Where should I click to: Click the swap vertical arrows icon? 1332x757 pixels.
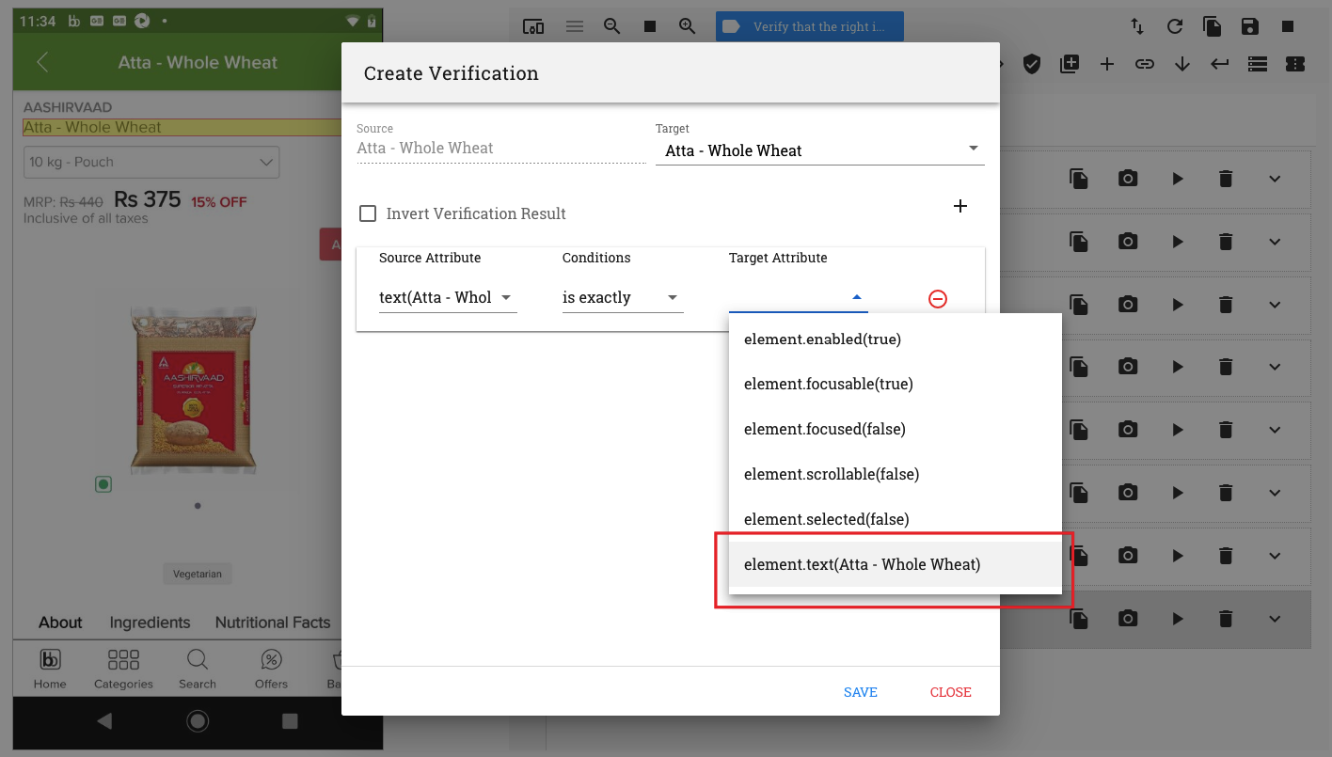(x=1137, y=26)
